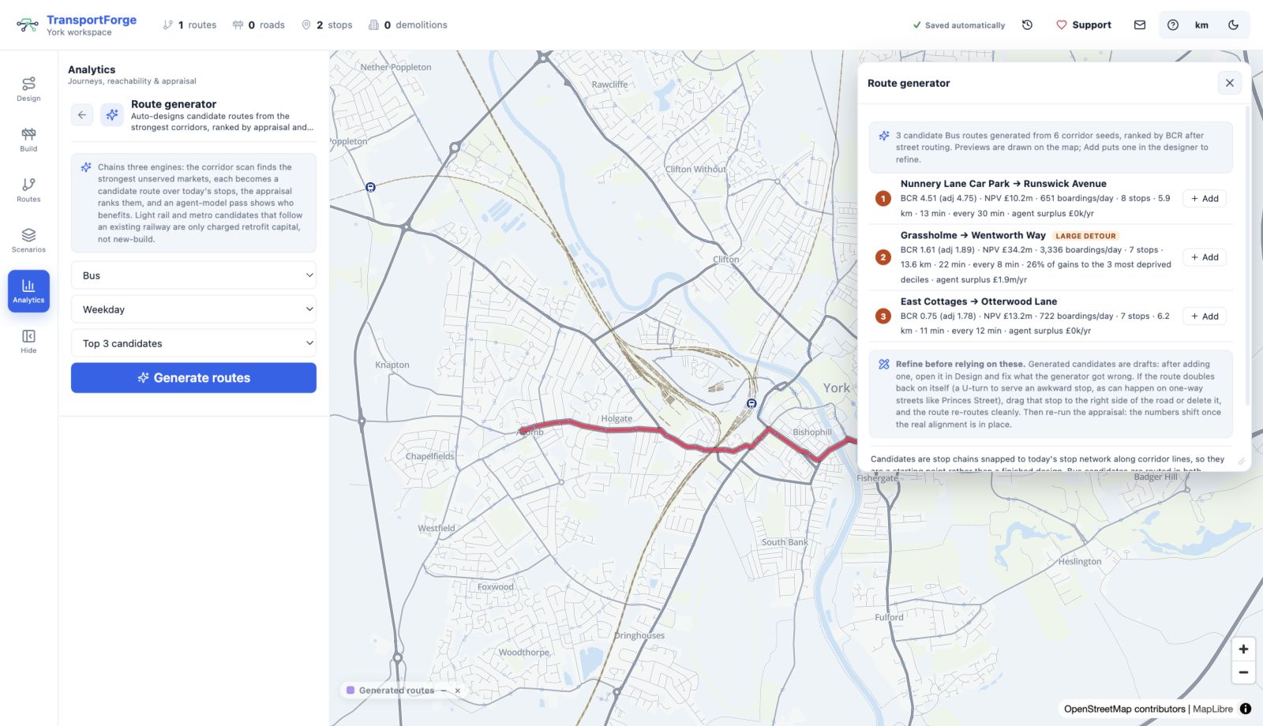
Task: Open the map attribution info icon
Action: 1246,709
